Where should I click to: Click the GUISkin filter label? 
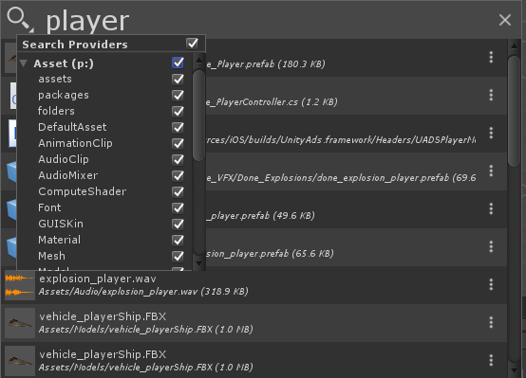point(61,224)
